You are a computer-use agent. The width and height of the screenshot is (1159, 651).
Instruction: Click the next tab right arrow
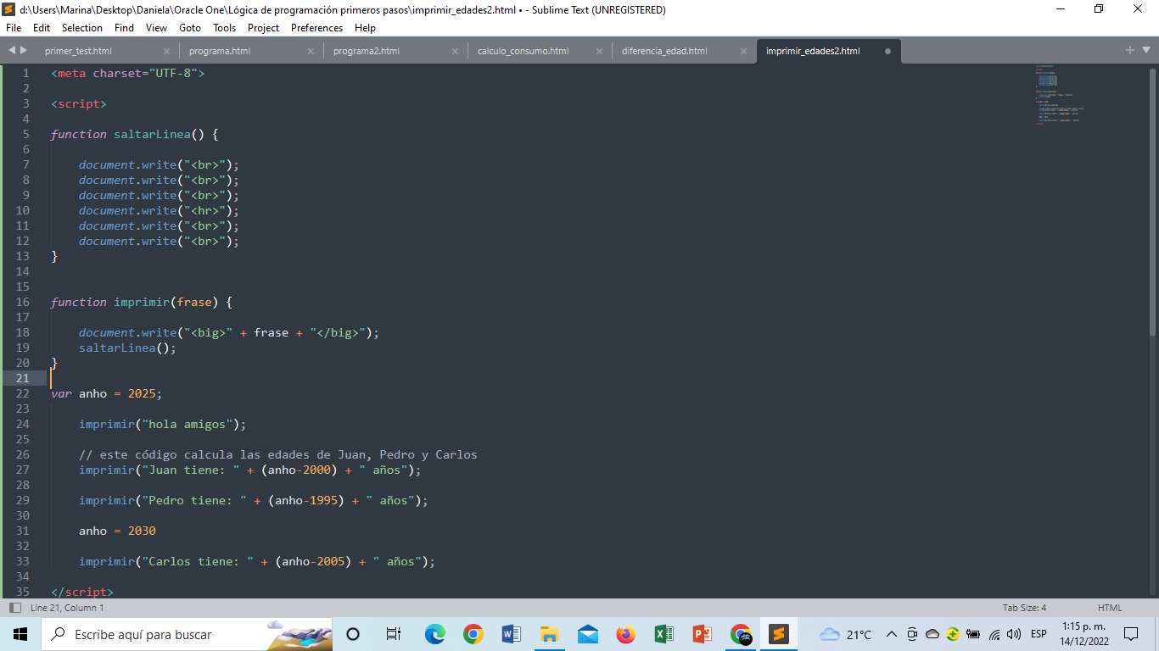pos(24,51)
